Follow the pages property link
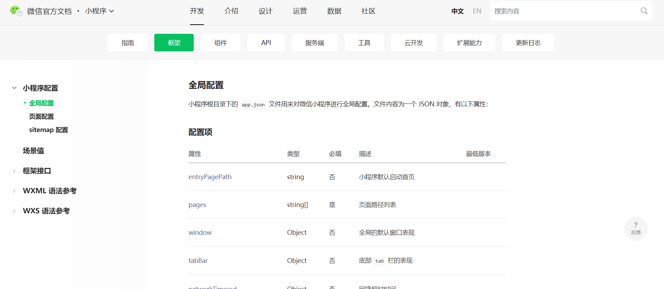This screenshot has height=289, width=664. tap(197, 205)
